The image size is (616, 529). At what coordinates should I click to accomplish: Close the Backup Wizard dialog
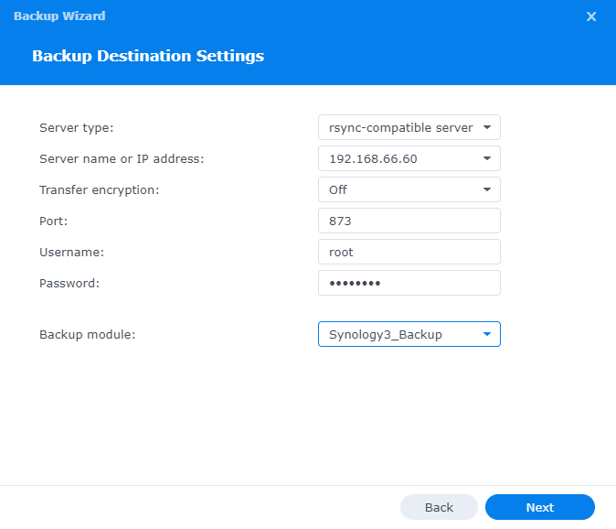click(x=591, y=16)
